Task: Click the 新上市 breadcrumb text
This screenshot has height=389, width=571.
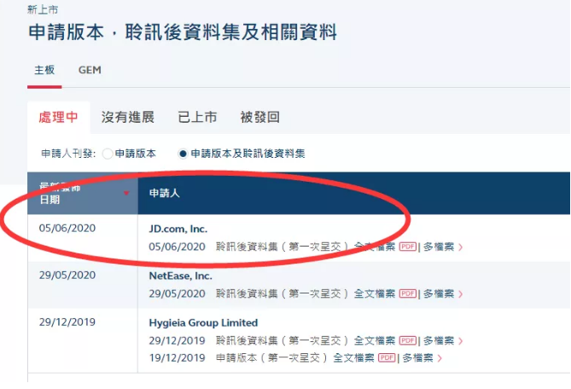Action: coord(43,10)
